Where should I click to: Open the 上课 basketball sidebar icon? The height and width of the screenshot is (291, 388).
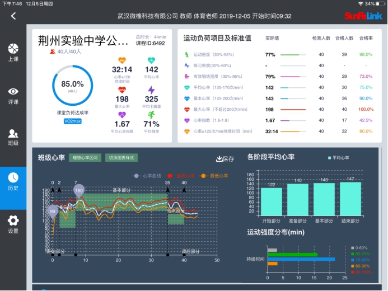click(13, 53)
